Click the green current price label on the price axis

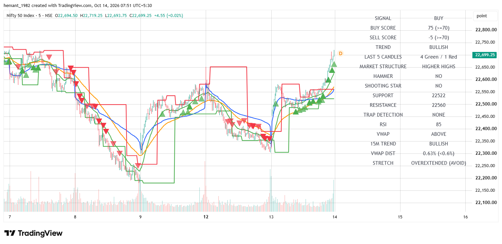tap(484, 55)
